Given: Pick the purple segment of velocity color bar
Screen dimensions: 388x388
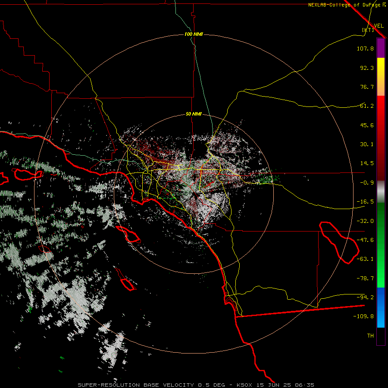Looking at the screenshot, I should click(381, 48).
